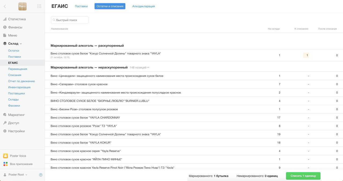Go to Остатки under Склад
Viewport: 343px width, 181px height.
(x=14, y=51)
